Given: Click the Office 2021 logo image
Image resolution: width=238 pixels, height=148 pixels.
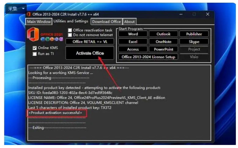Looking at the screenshot, I should click(45, 35).
